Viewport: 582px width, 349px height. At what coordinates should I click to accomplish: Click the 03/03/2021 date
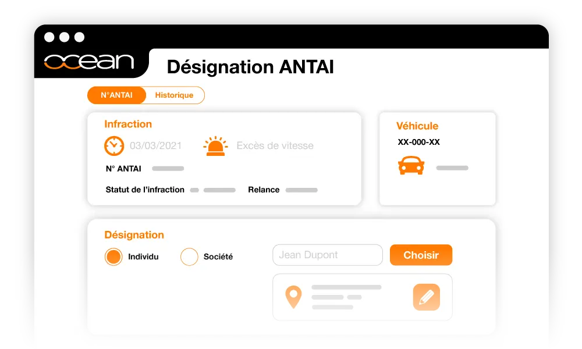tap(155, 146)
